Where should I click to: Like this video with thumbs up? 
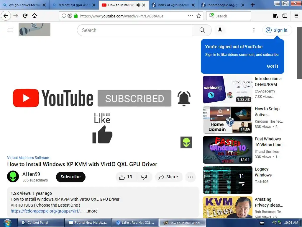tap(126, 177)
